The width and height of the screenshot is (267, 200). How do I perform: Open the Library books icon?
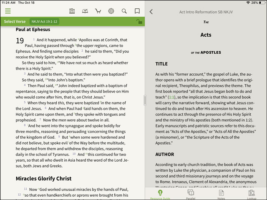point(72,11)
